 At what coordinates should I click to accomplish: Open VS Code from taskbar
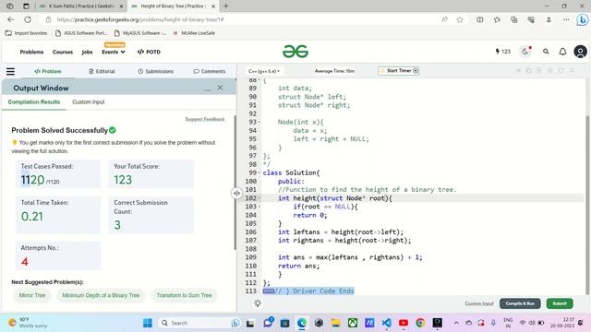(x=386, y=323)
